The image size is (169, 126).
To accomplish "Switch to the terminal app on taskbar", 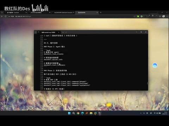I will [100, 113].
